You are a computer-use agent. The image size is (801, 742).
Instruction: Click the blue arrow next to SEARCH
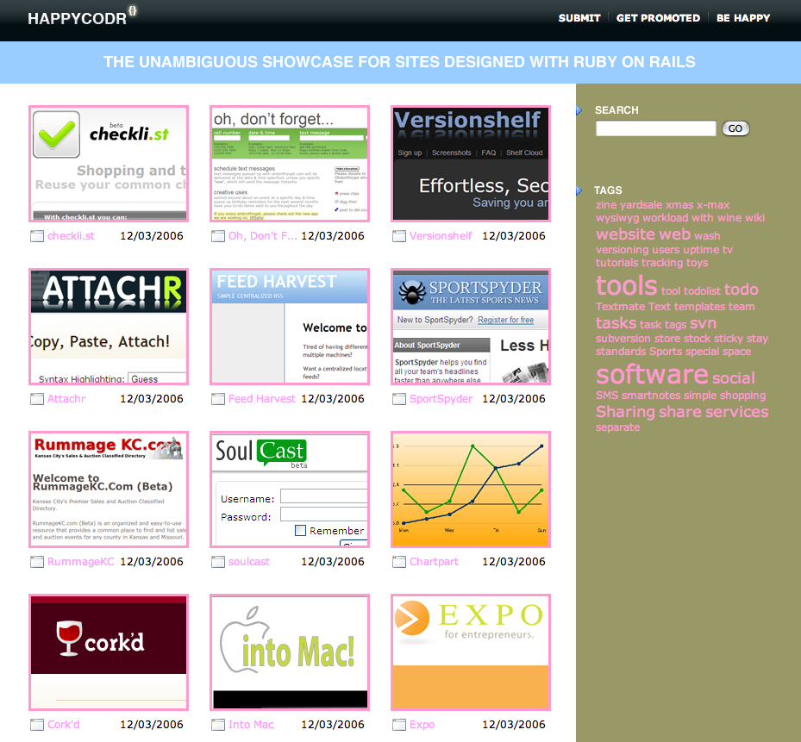click(579, 110)
